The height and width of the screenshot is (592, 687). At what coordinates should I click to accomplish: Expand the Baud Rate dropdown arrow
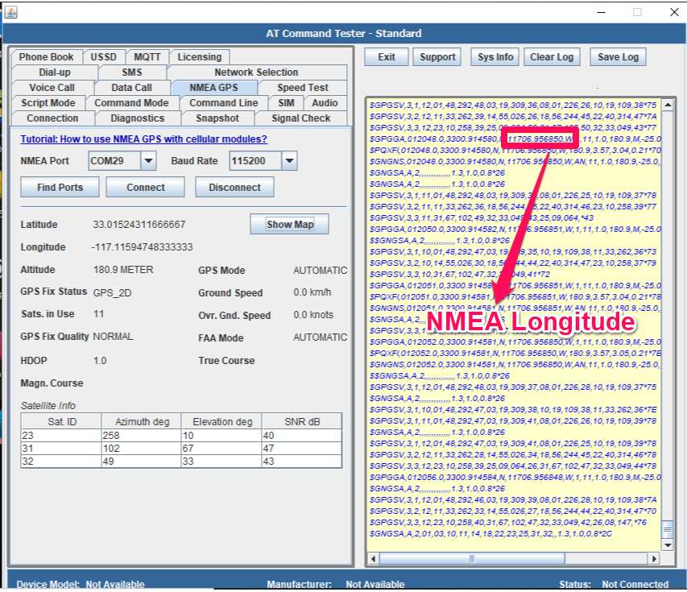tap(290, 161)
